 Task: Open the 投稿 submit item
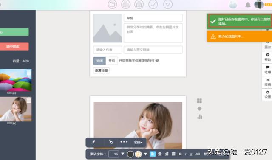pyautogui.click(x=267, y=82)
